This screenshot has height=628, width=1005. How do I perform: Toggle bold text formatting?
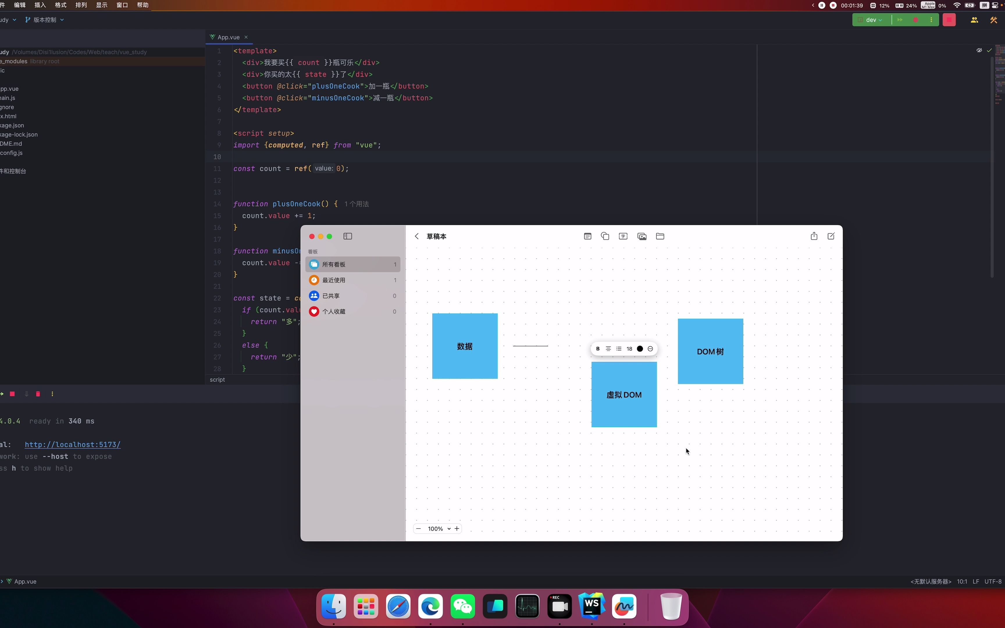coord(597,349)
